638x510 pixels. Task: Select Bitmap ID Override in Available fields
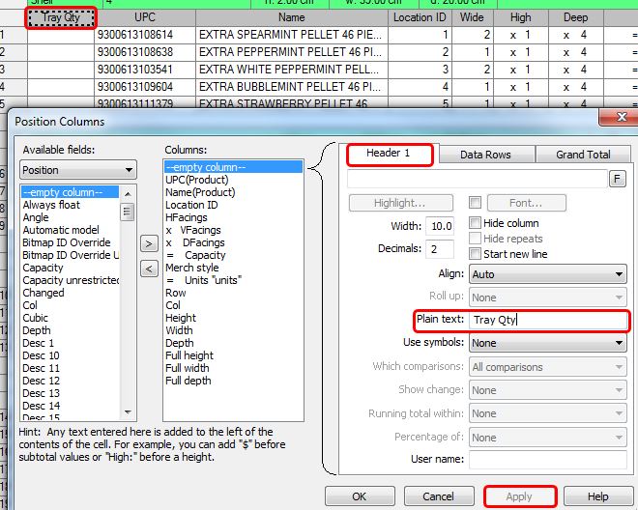pyautogui.click(x=67, y=242)
